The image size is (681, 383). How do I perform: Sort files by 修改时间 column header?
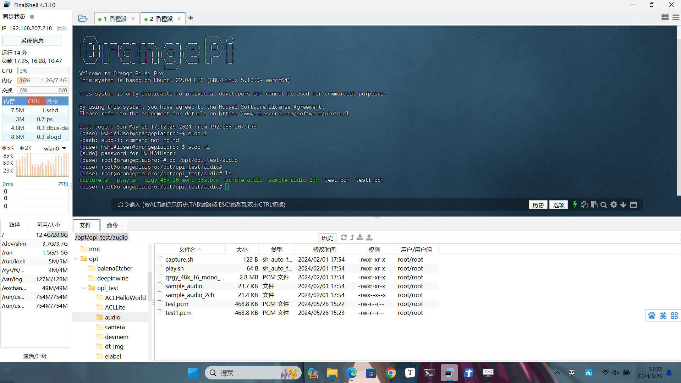point(324,250)
